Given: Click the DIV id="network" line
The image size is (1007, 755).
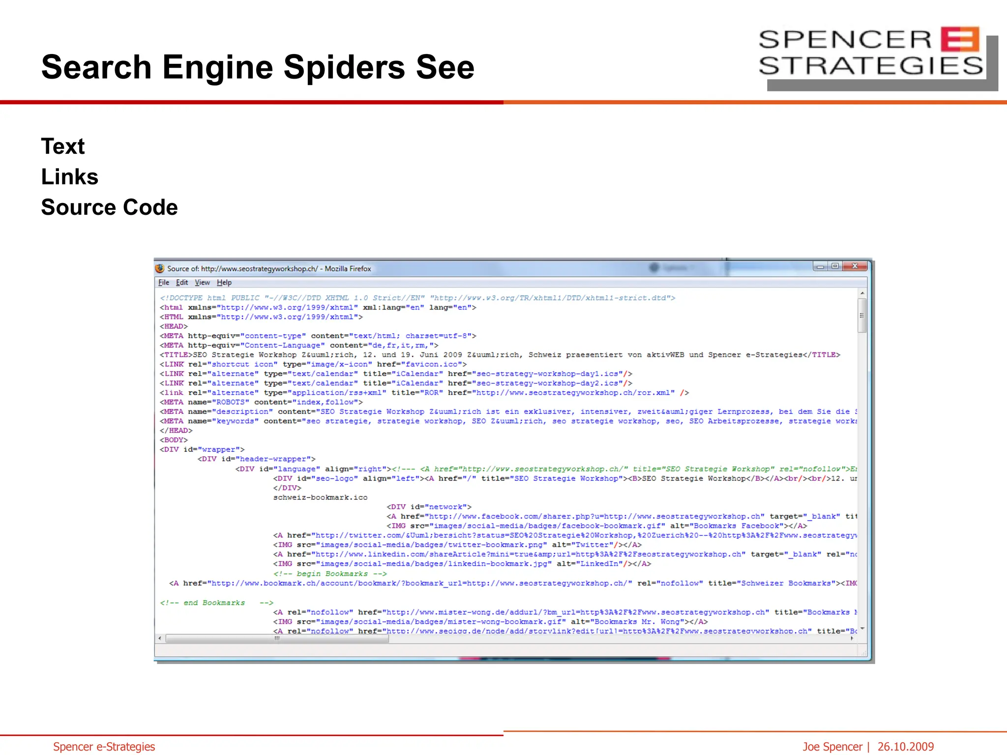Looking at the screenshot, I should click(x=429, y=507).
